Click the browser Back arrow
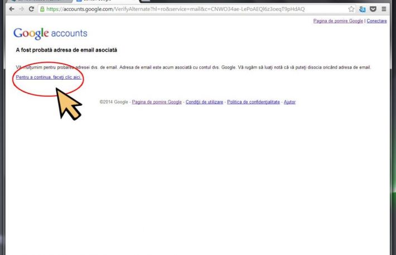The width and height of the screenshot is (396, 255). coord(11,9)
